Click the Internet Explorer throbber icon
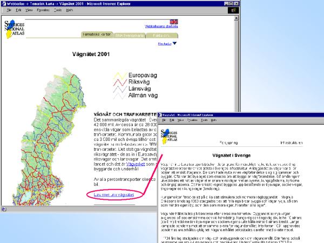 click(233, 10)
